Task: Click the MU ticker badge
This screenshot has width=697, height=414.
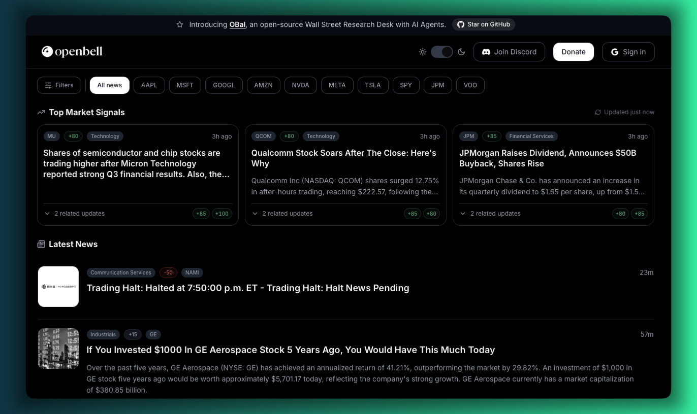Action: coord(52,136)
